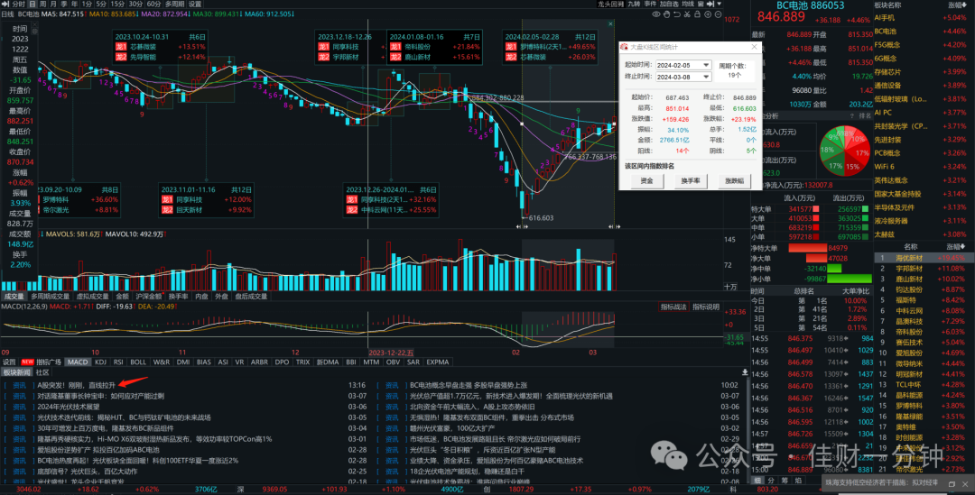Switch to 筹 chips tab at bottom right
This screenshot has height=495, width=975.
click(785, 481)
